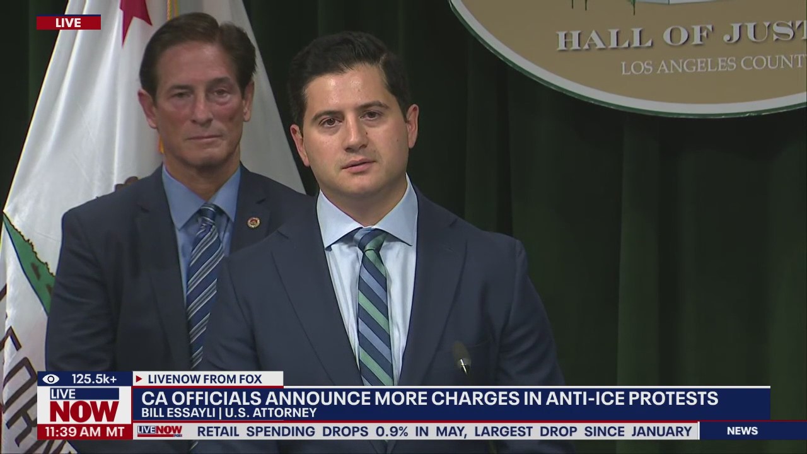This screenshot has height=454, width=807.
Task: Select the 125.5k+ viewer count
Action: (x=94, y=379)
